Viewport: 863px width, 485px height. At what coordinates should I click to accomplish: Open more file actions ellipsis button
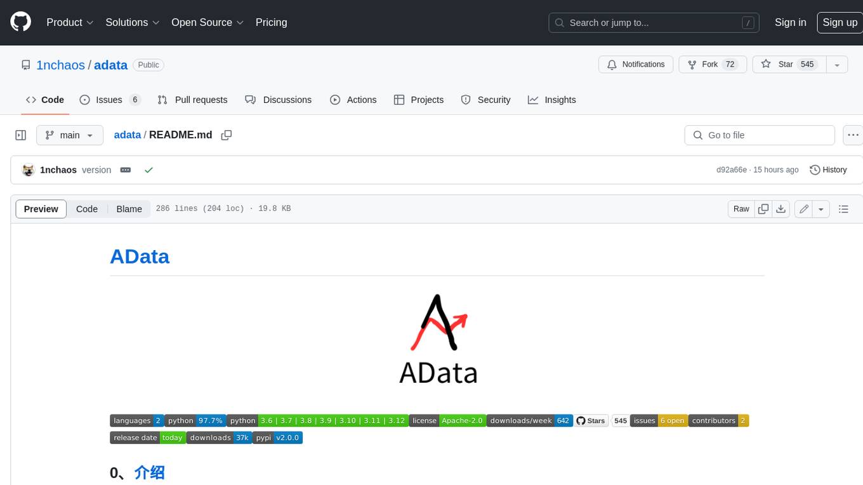pos(853,135)
